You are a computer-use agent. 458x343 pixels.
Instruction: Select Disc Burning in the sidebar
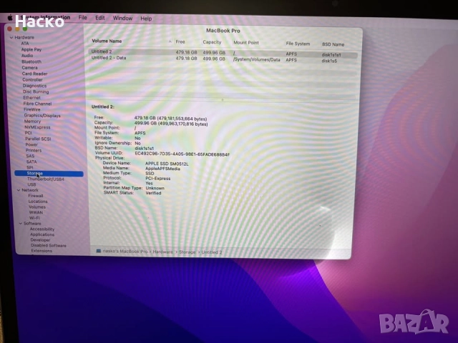point(36,91)
